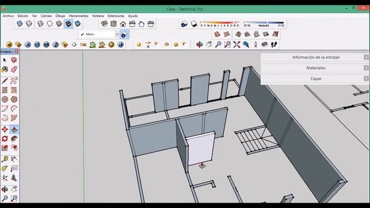Click the blue R plugin icon

(28, 44)
